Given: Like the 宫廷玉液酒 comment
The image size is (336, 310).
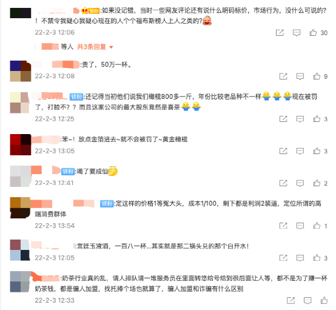Looking at the screenshot, I should click(317, 258).
